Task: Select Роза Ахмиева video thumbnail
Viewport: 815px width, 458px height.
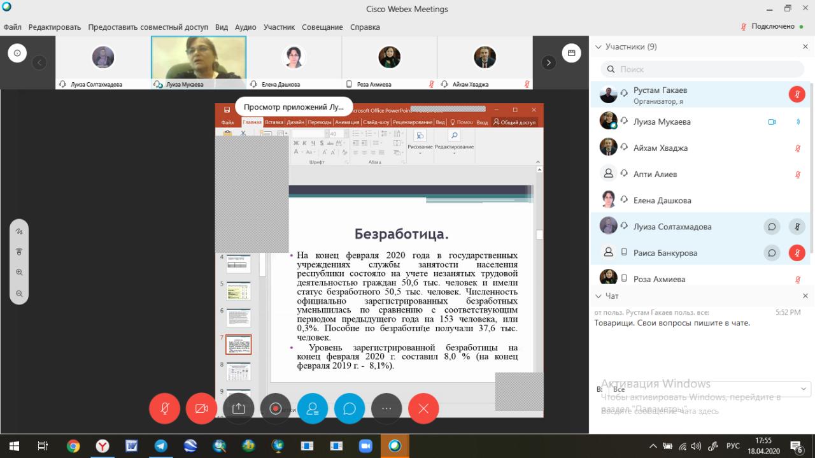Action: click(x=390, y=62)
